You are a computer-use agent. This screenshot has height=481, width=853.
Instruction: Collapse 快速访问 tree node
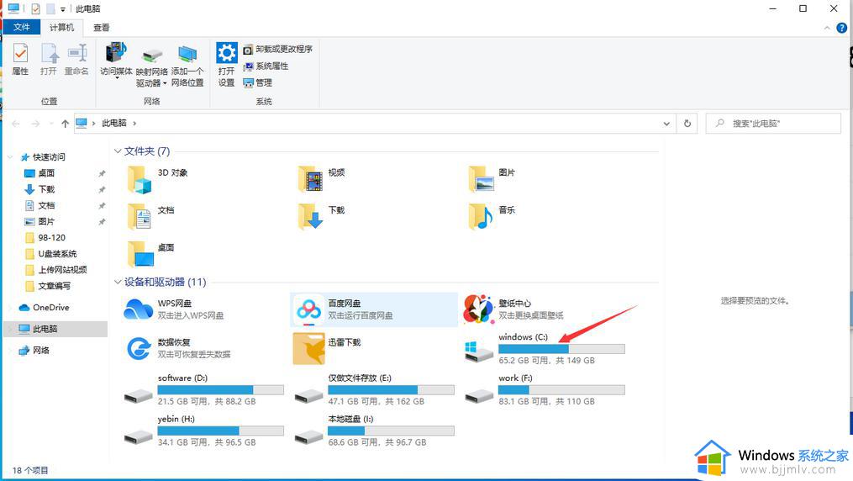pos(10,157)
